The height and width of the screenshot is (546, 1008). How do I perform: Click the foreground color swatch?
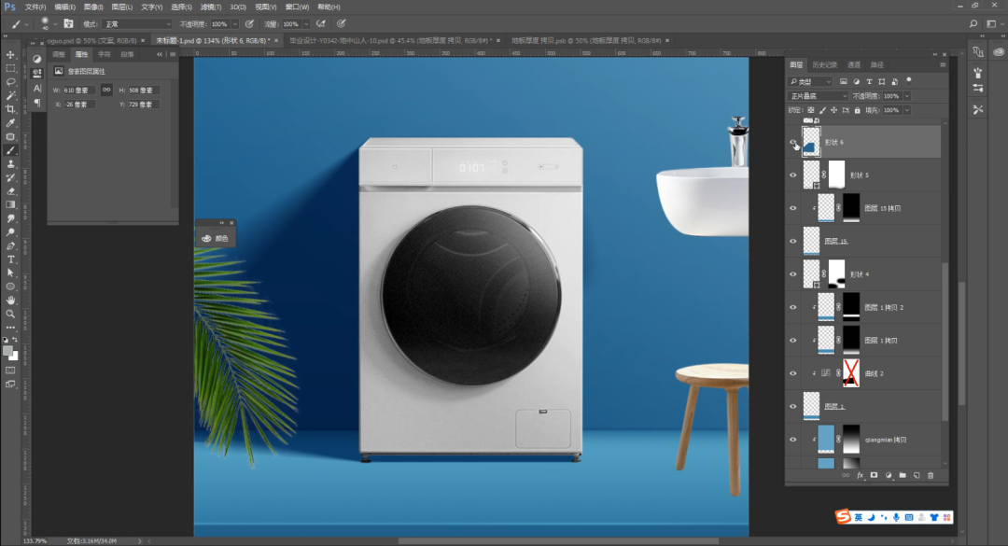pyautogui.click(x=8, y=349)
